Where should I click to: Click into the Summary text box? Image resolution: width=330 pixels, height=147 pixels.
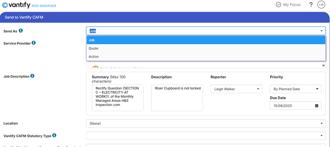tap(117, 98)
